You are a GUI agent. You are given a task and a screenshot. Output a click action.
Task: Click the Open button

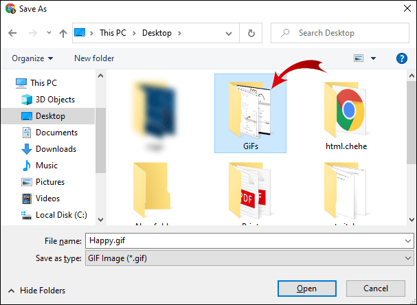pyautogui.click(x=307, y=289)
